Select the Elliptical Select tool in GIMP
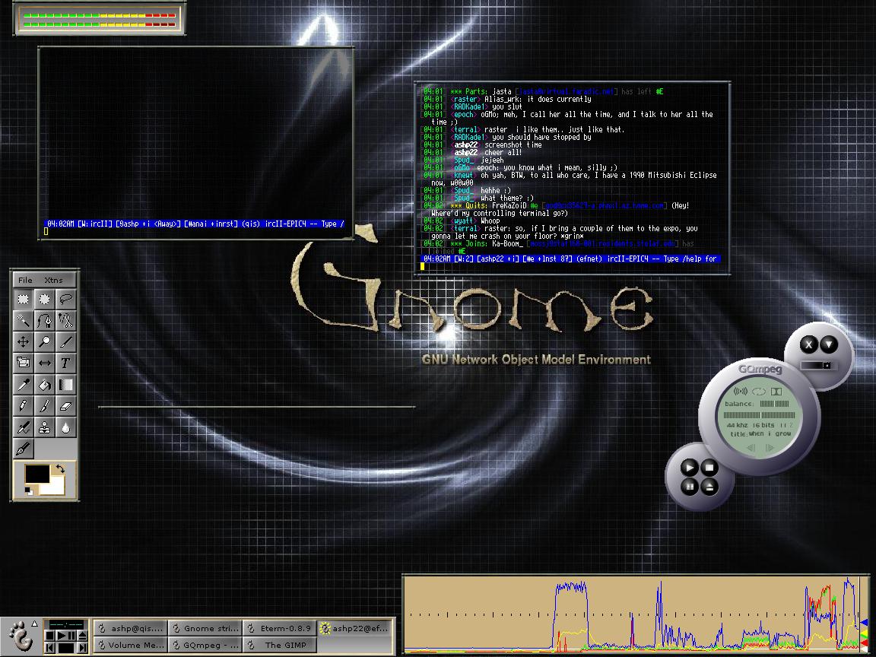876x657 pixels. (x=44, y=299)
